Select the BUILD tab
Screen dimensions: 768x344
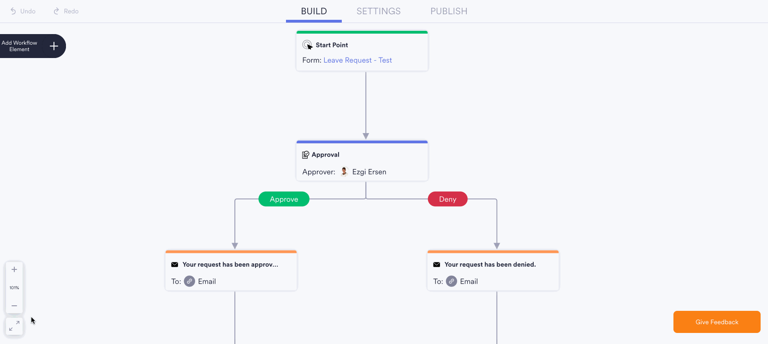(314, 11)
